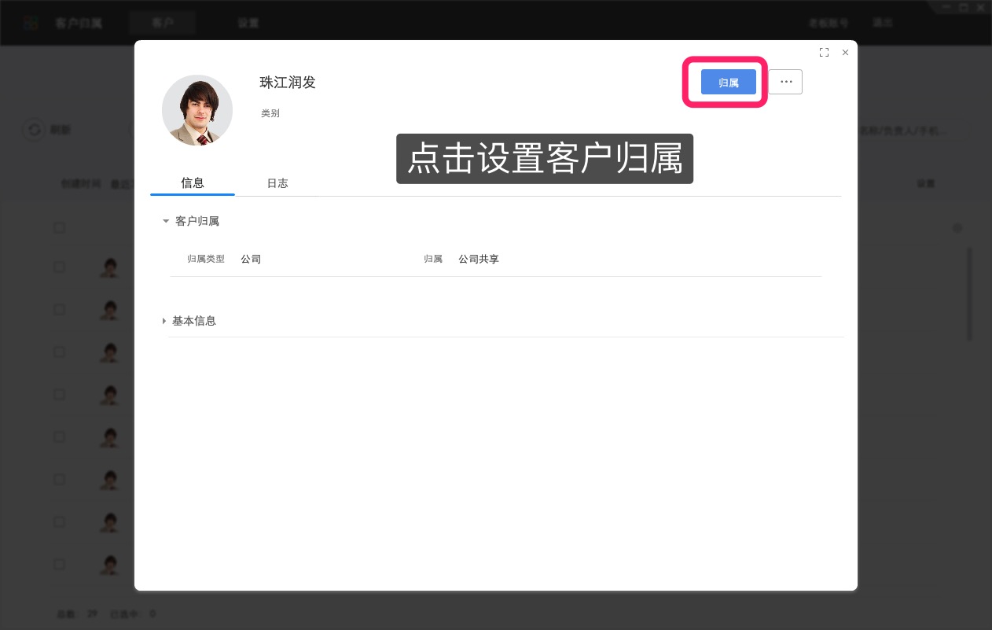Image resolution: width=992 pixels, height=630 pixels.
Task: Click the gray circle icon under 设置 column
Action: pyautogui.click(x=957, y=227)
